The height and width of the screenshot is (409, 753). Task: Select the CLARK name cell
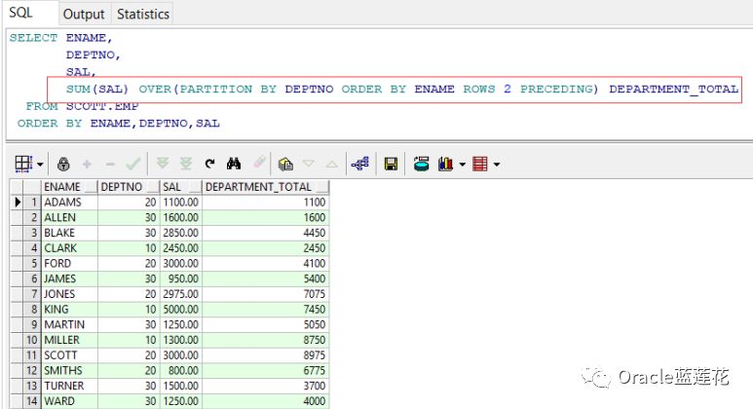point(69,248)
